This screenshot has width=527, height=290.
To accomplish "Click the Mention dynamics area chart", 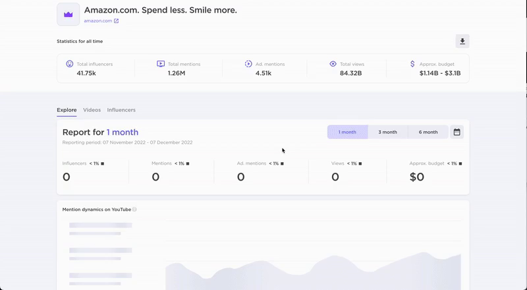I will [313, 270].
